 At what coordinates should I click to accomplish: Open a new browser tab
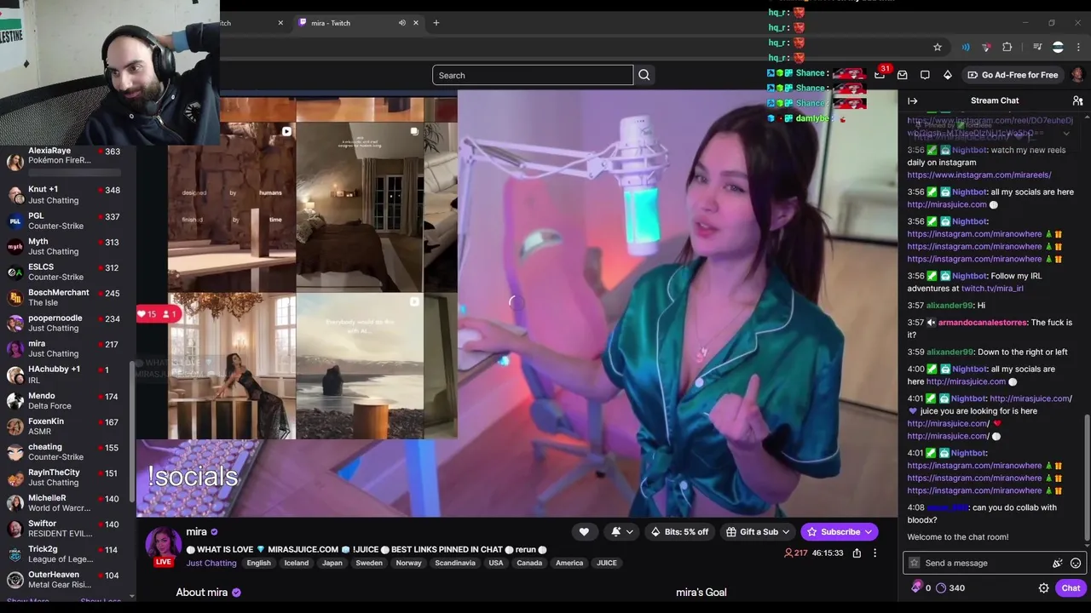coord(436,23)
